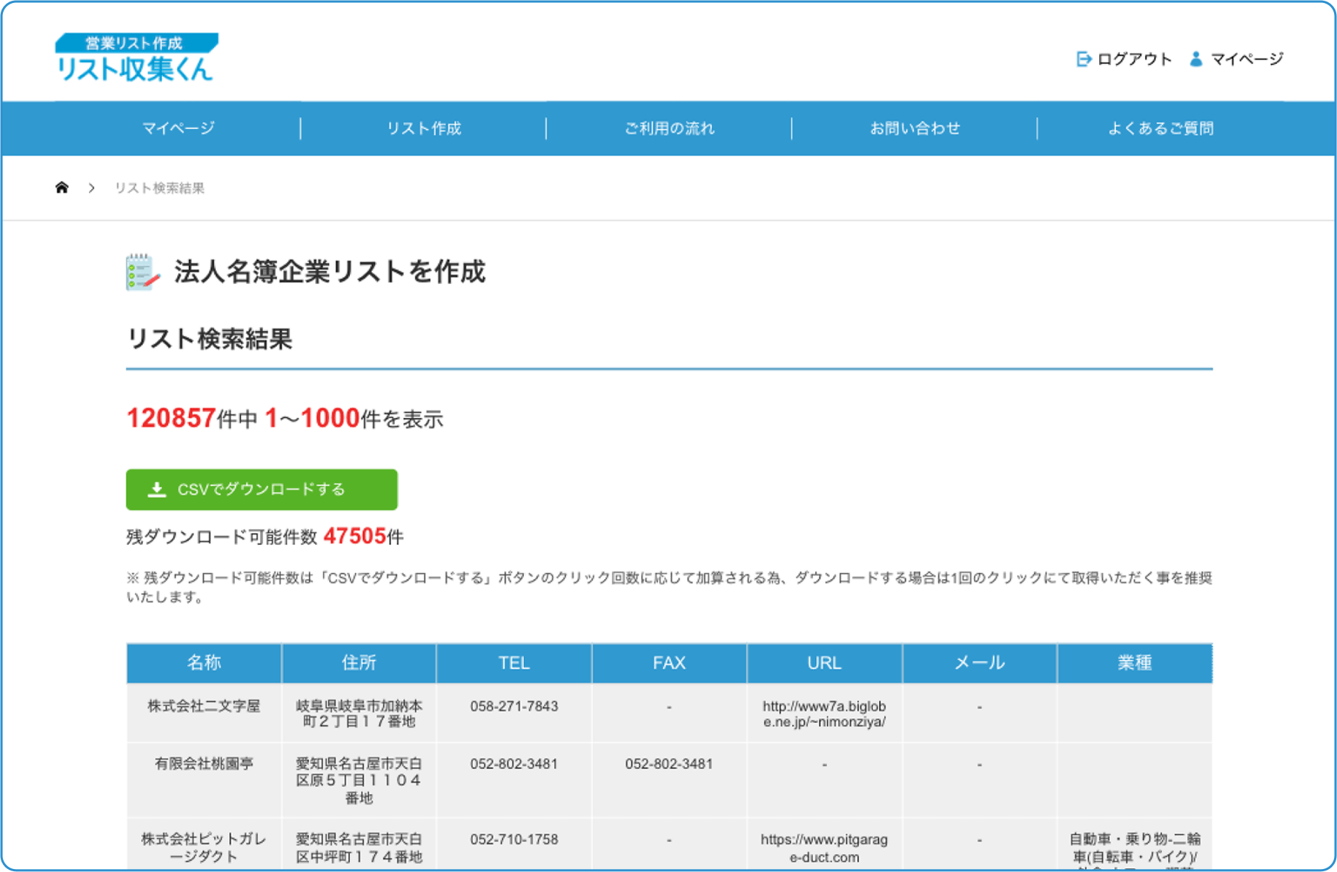Open 株式会社二文字屋's biglobe website URL
The image size is (1337, 872).
823,714
